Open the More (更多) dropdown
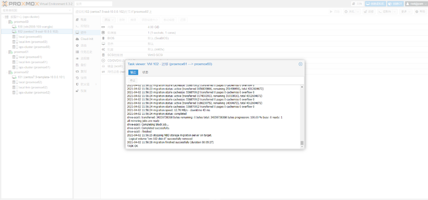 click(406, 12)
